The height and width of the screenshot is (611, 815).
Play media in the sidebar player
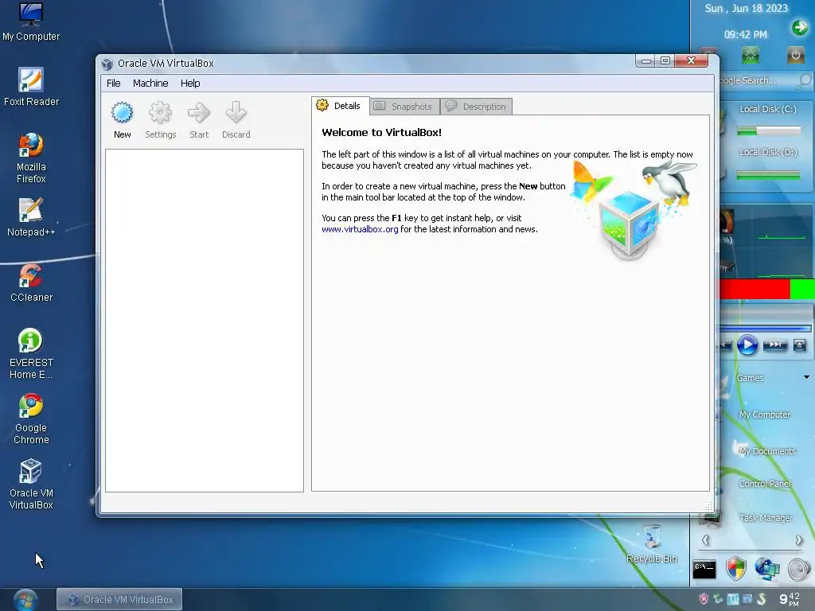[x=747, y=345]
